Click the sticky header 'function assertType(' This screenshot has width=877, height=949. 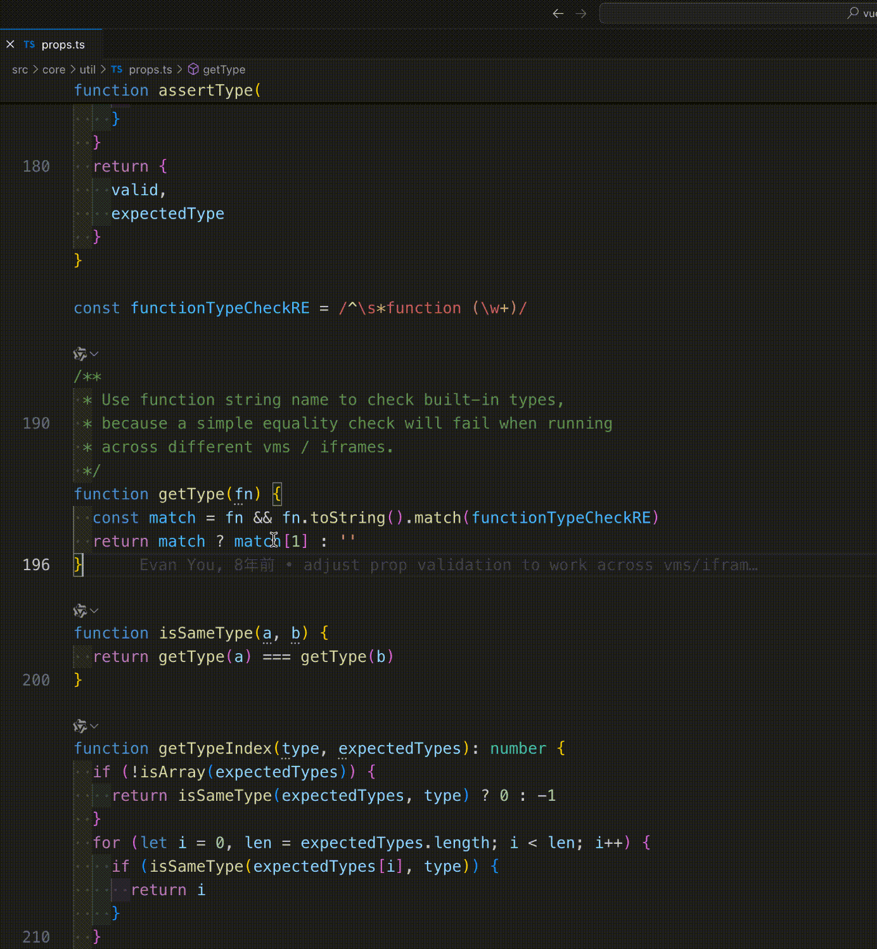[x=167, y=91]
